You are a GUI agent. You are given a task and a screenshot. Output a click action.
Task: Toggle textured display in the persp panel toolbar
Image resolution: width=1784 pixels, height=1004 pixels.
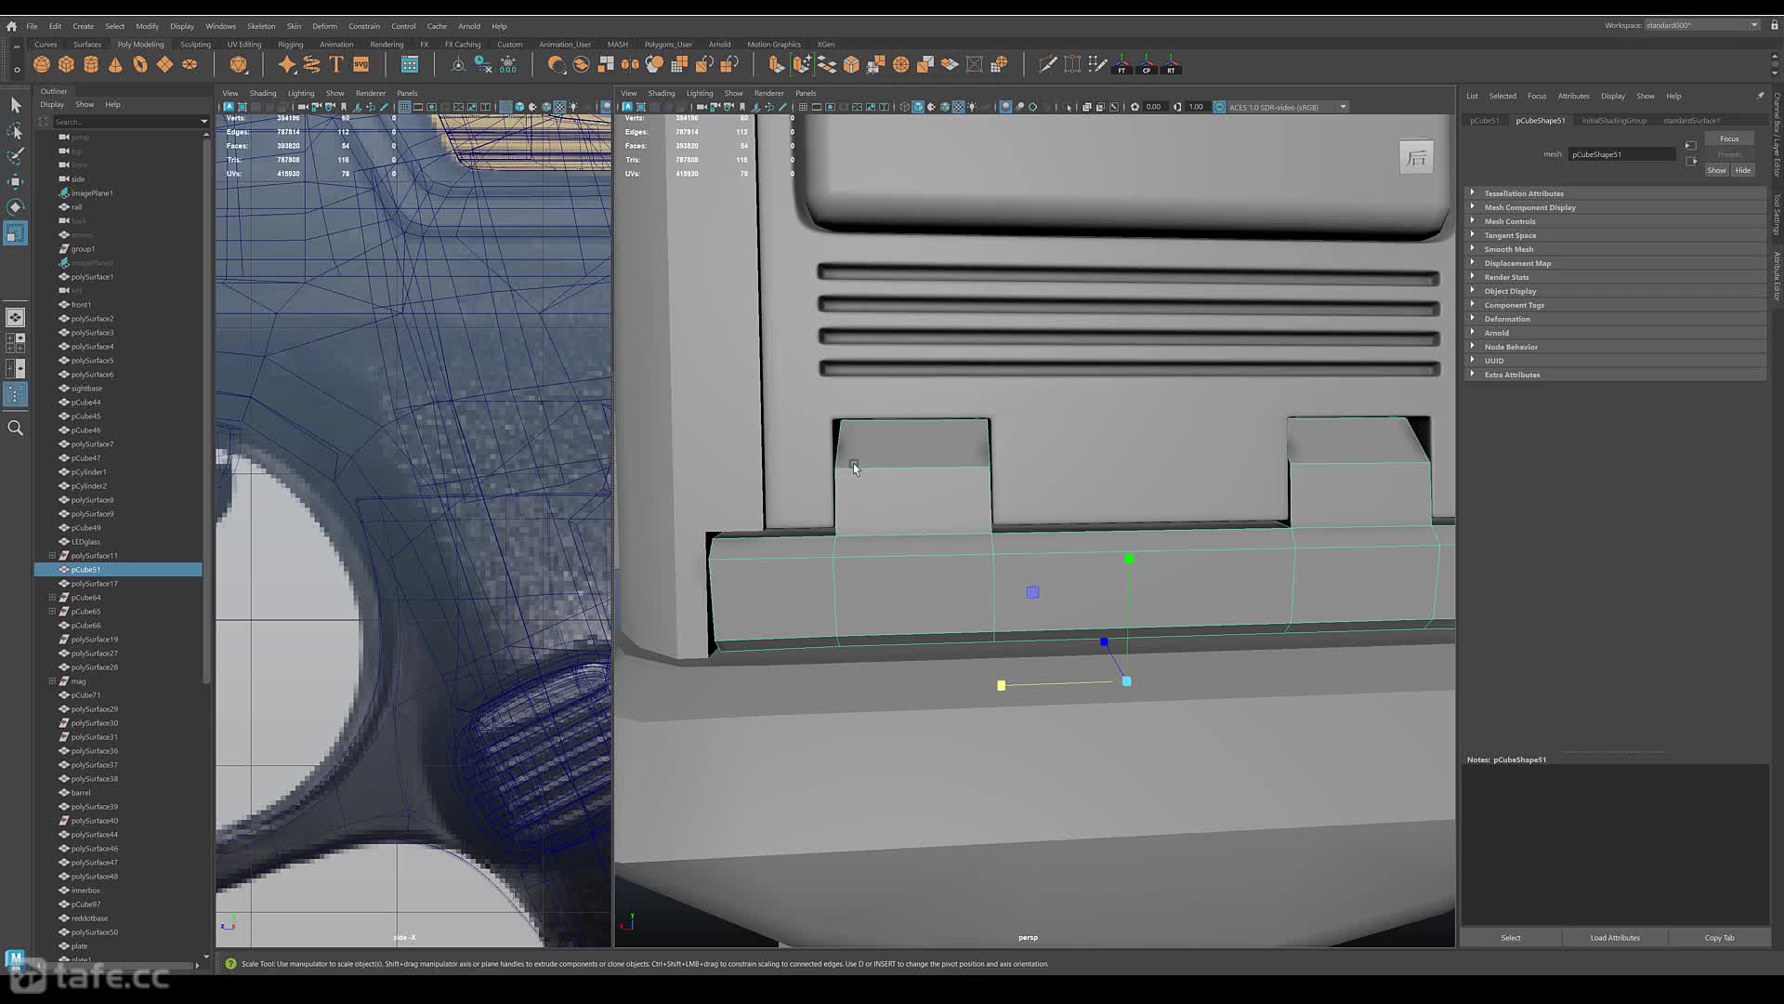958,107
